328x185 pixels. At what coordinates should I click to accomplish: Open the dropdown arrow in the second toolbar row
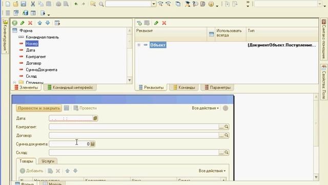coord(49,15)
